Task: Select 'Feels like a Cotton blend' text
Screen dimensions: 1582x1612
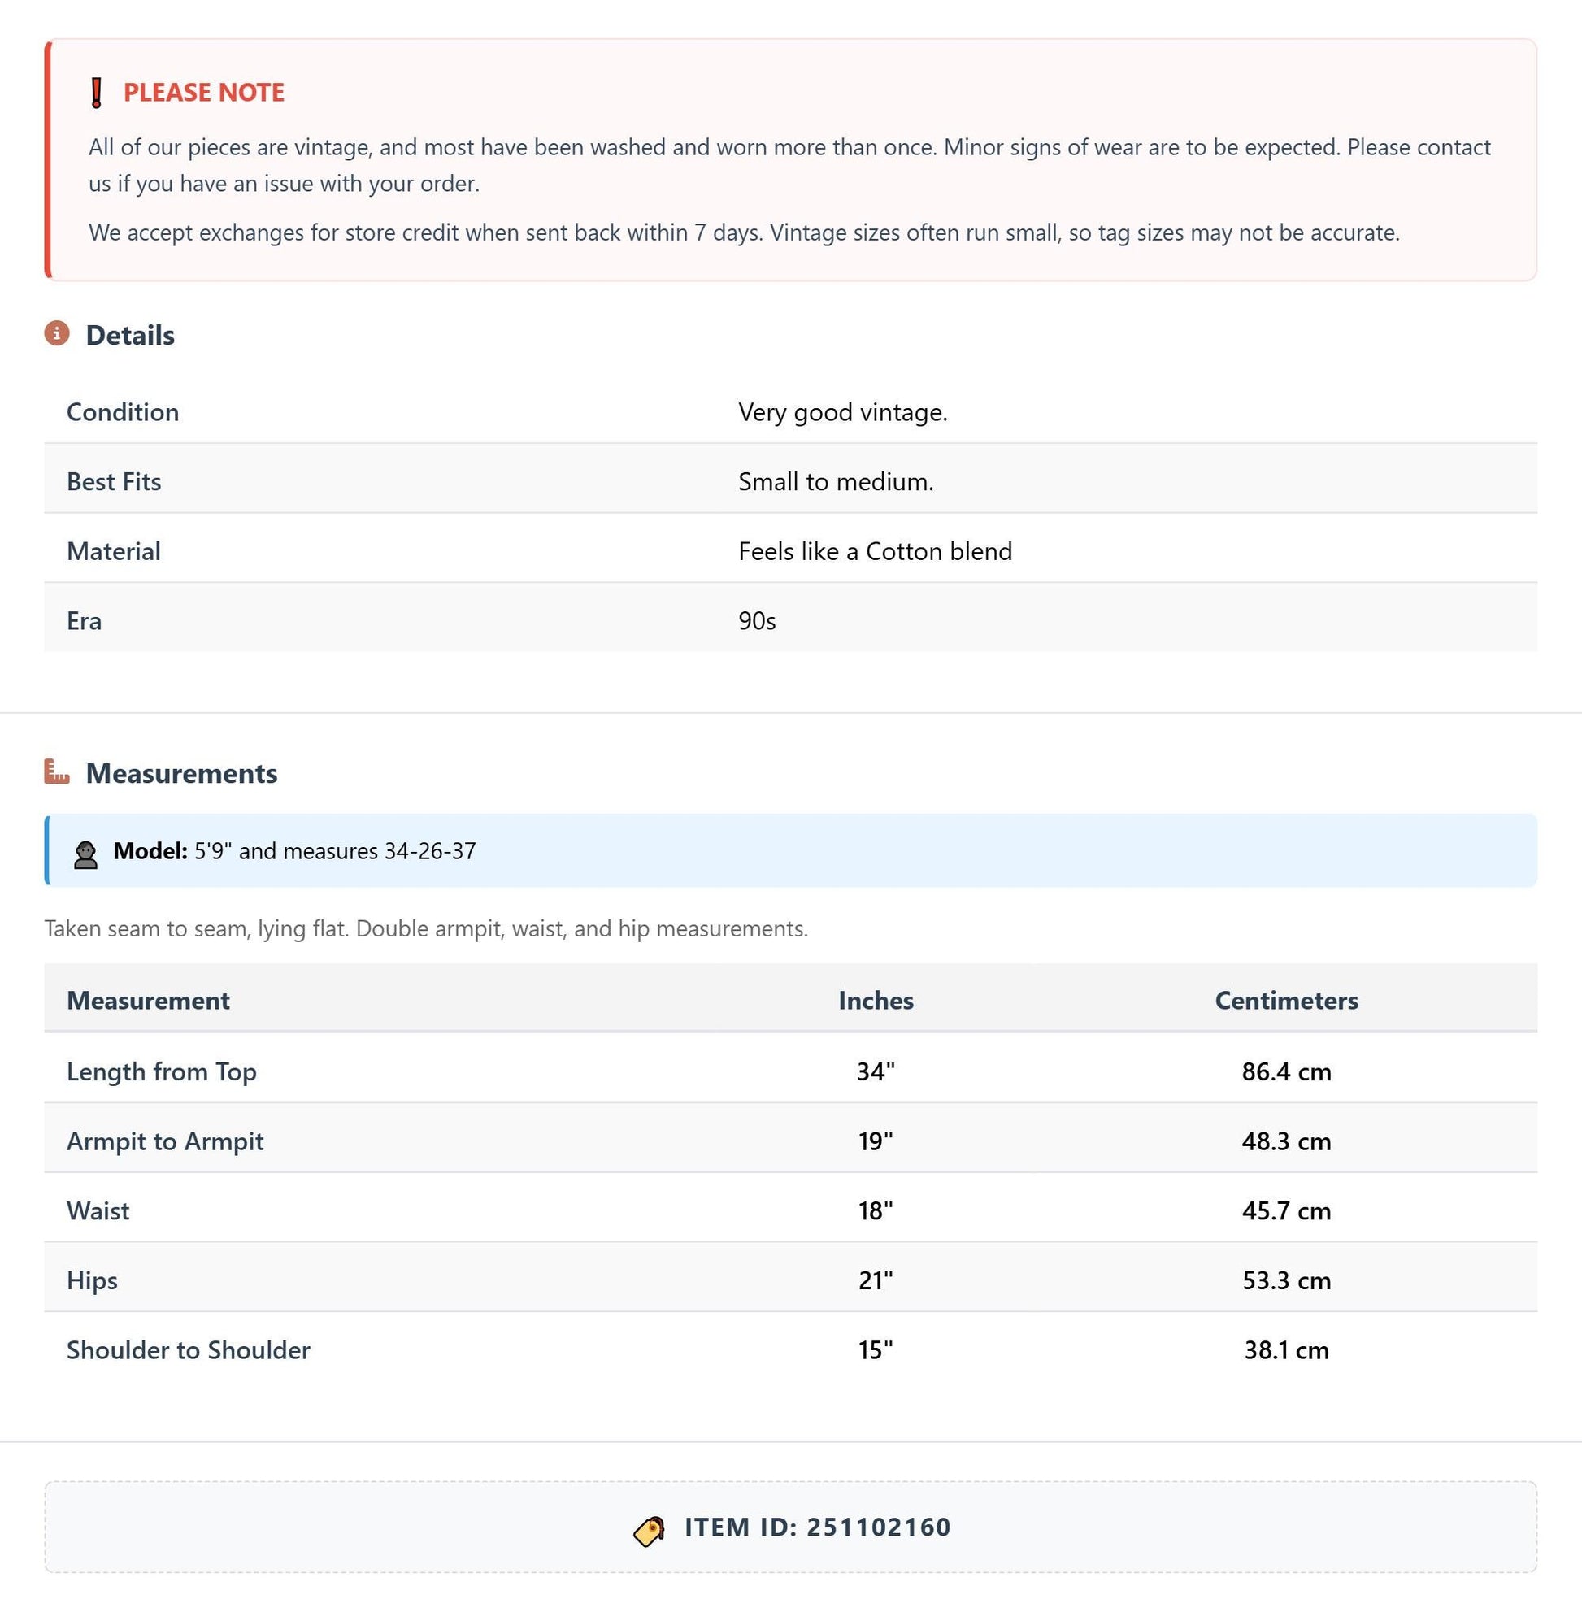Action: coord(875,551)
